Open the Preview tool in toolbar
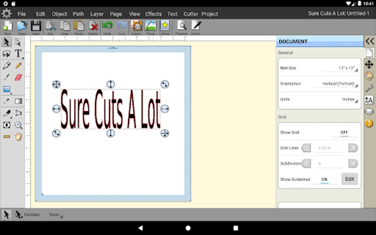Viewport: 376px width, 235px height. click(x=182, y=26)
